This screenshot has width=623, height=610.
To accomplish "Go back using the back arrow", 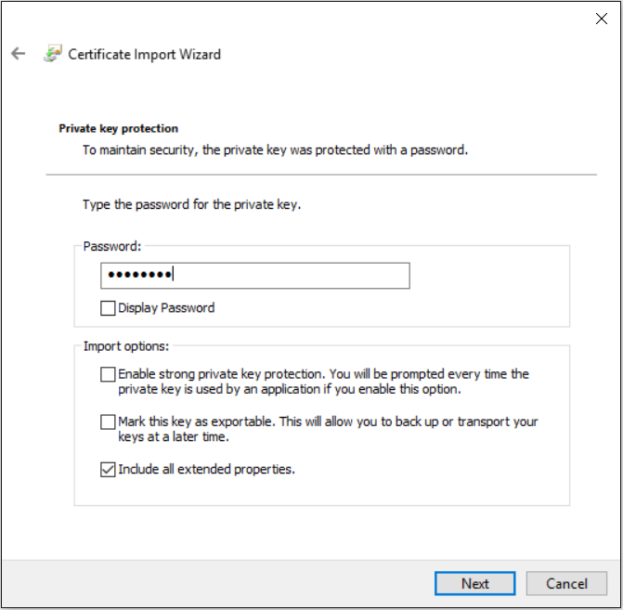I will pyautogui.click(x=19, y=54).
